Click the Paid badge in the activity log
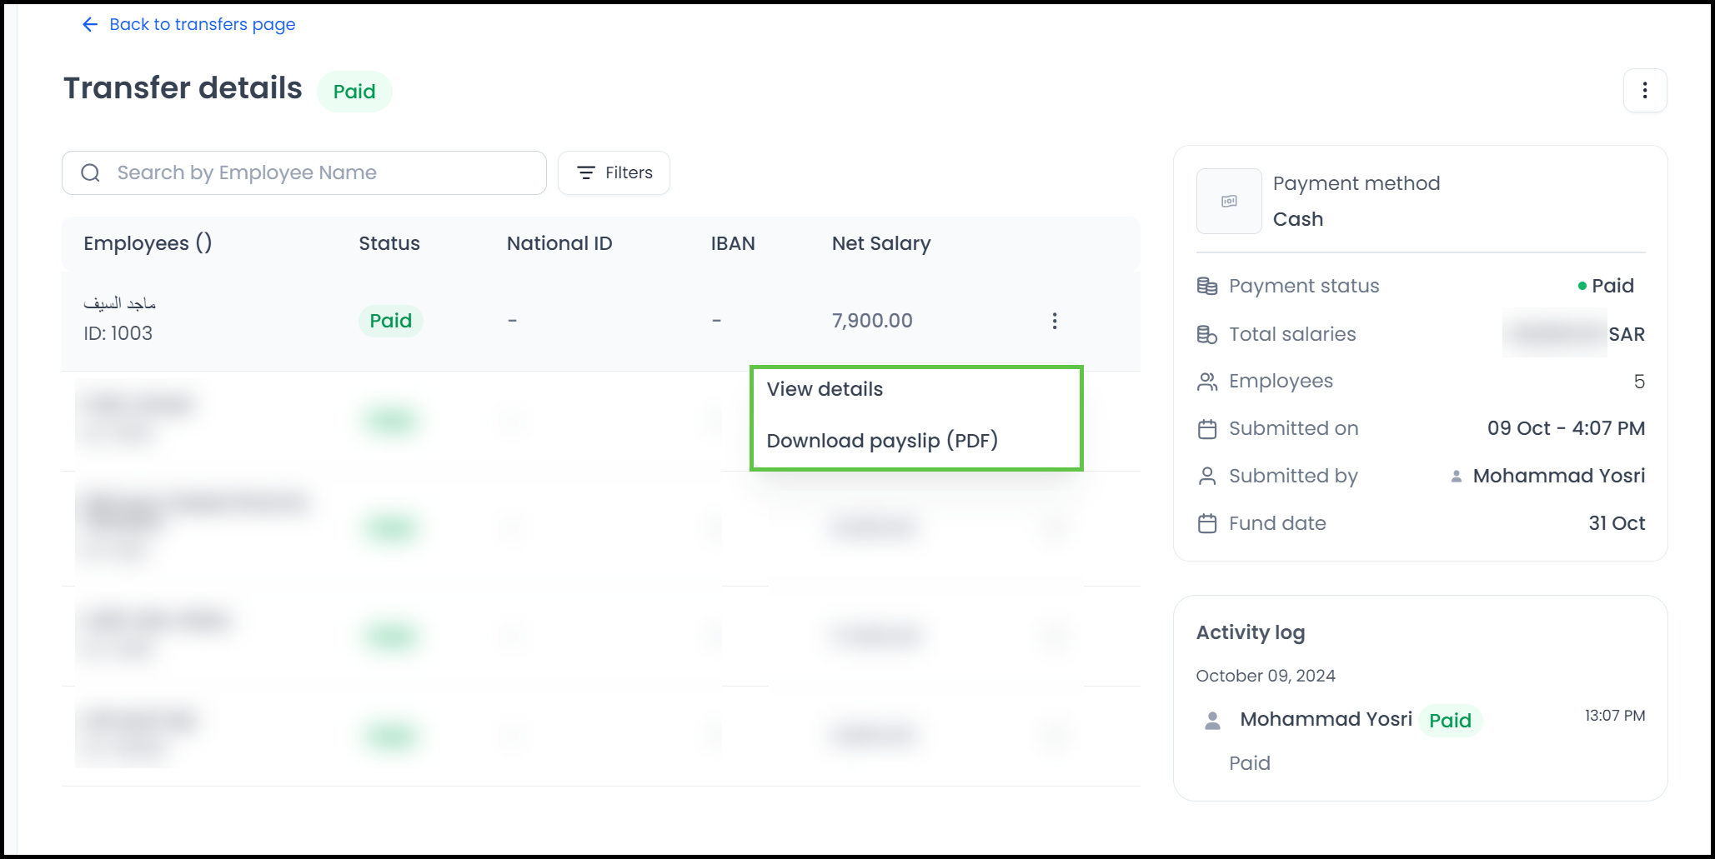The height and width of the screenshot is (859, 1715). pyautogui.click(x=1451, y=720)
